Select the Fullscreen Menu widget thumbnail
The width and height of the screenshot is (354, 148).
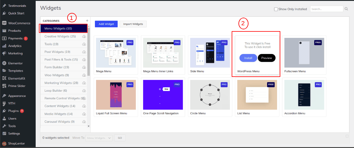tap(304, 53)
